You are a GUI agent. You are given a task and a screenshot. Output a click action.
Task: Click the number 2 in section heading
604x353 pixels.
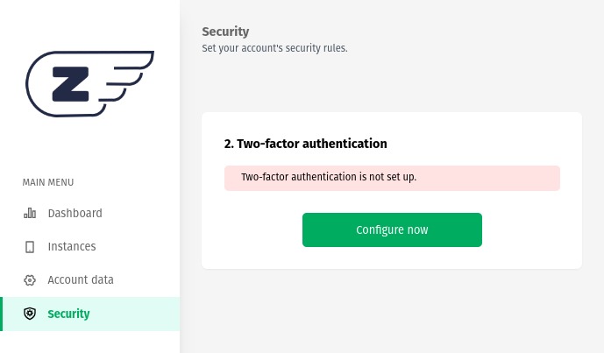(x=228, y=144)
